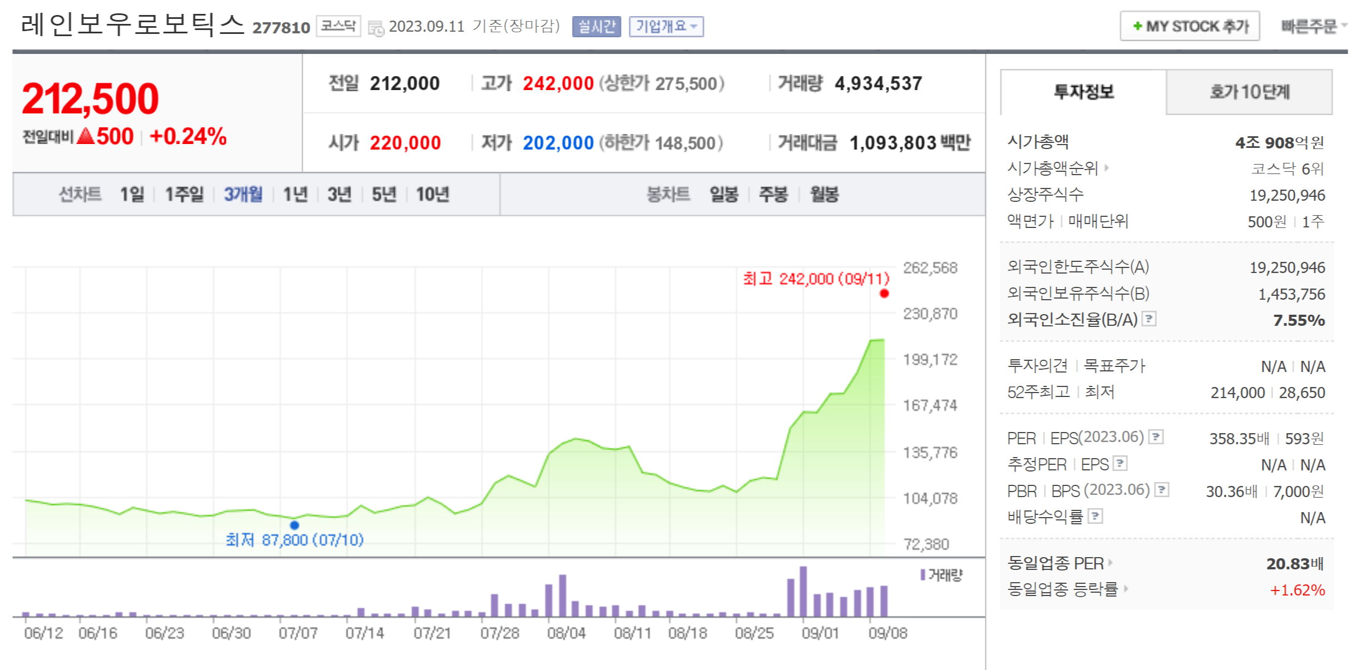This screenshot has height=670, width=1351.
Task: Click the red 최고 242,000 marker dot
Action: [884, 294]
